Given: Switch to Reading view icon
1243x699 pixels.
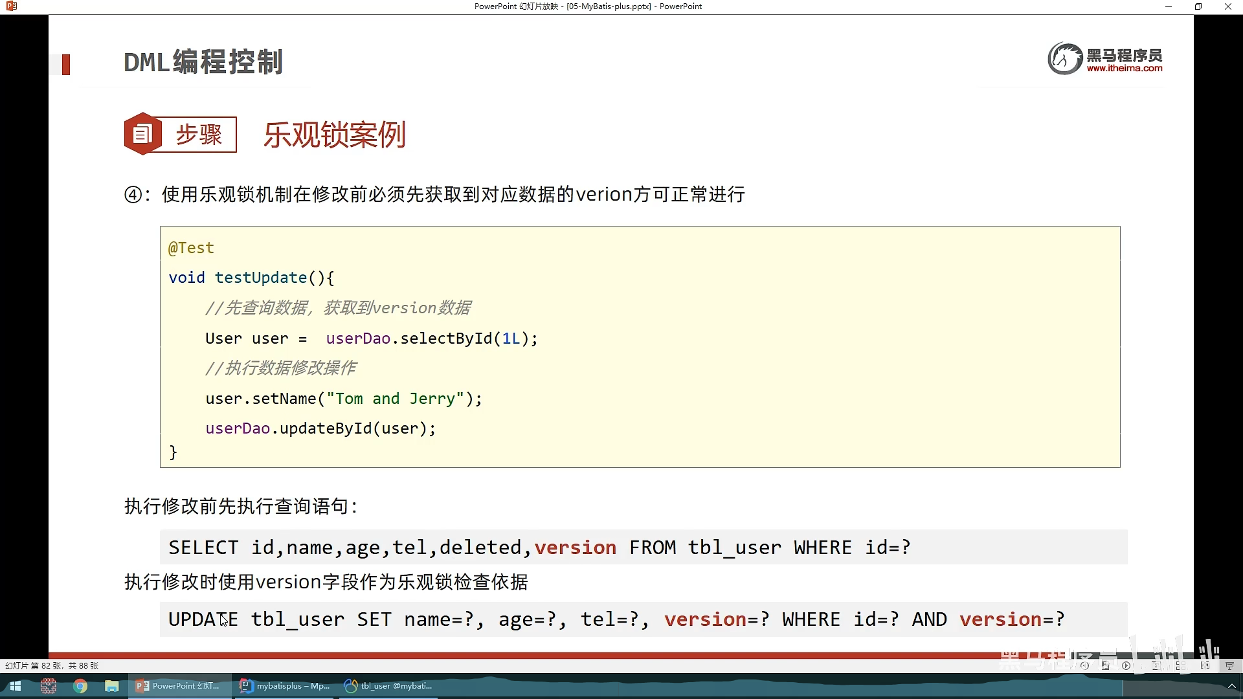Looking at the screenshot, I should [x=1205, y=665].
